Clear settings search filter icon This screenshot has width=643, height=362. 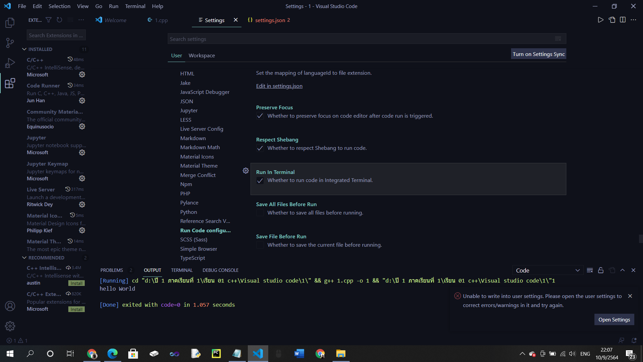[x=558, y=39]
